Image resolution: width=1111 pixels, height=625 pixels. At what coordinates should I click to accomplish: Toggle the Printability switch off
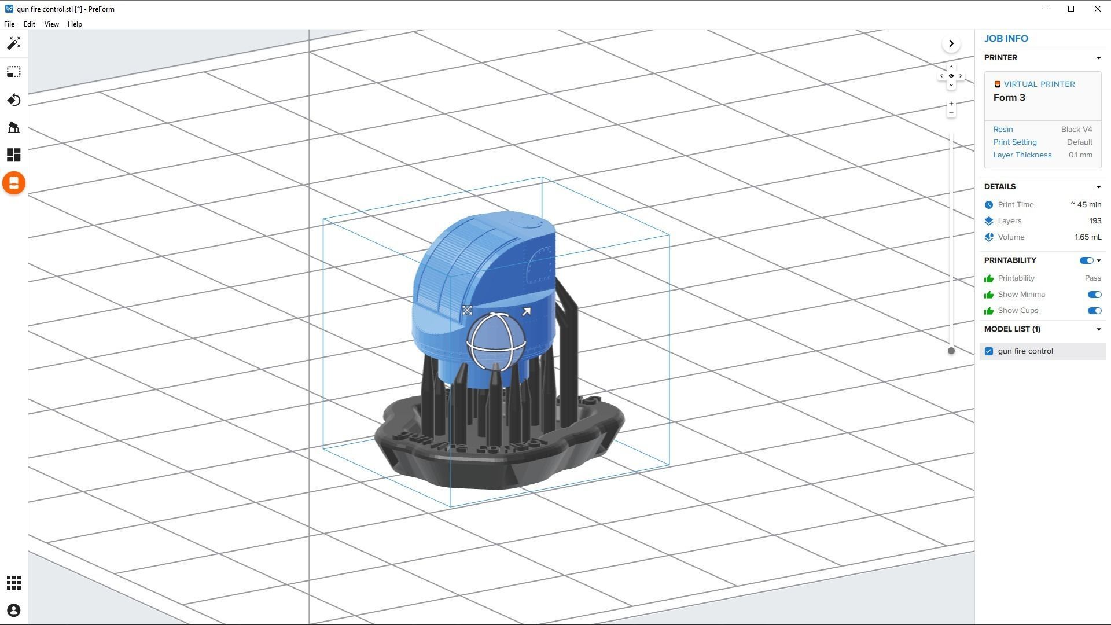(1086, 260)
